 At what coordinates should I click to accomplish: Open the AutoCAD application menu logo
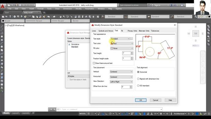(3, 6)
